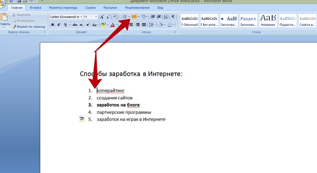Click the clear formatting icon
The image size is (317, 173).
tap(115, 17)
